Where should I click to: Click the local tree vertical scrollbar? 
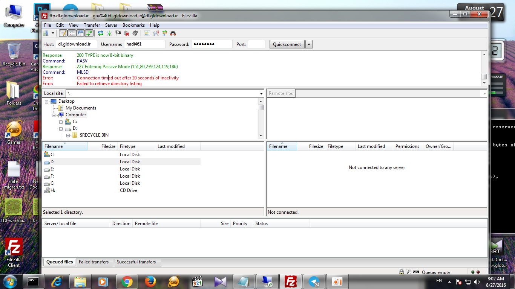pyautogui.click(x=261, y=118)
